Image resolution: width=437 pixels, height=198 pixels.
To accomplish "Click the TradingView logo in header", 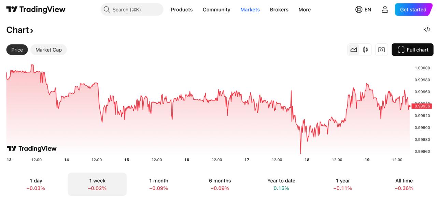I will (36, 10).
